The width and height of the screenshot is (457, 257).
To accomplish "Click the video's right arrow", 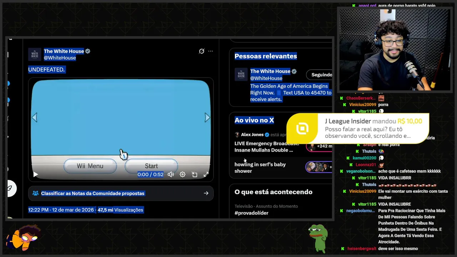I will pyautogui.click(x=207, y=117).
